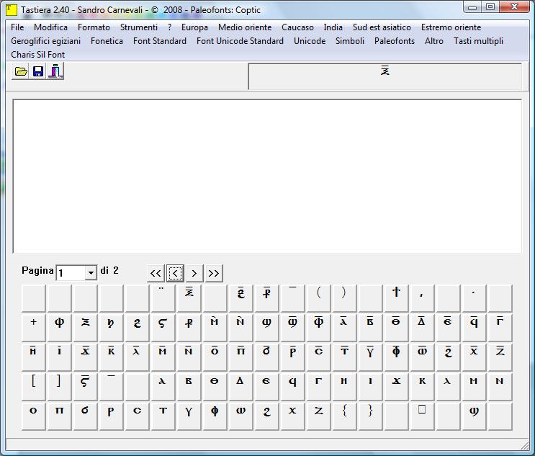This screenshot has height=456, width=535.
Task: Go to next page with > button
Action: tap(194, 273)
